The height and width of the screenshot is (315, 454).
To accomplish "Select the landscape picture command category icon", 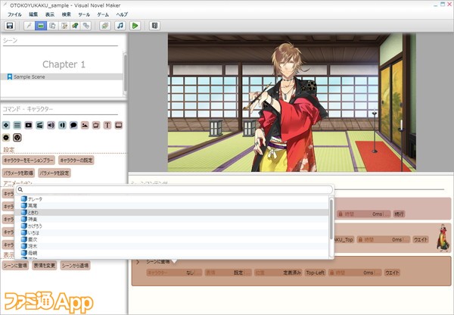I will (85, 125).
